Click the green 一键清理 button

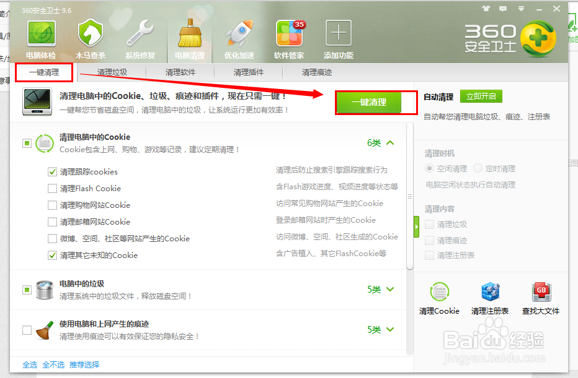click(x=369, y=102)
